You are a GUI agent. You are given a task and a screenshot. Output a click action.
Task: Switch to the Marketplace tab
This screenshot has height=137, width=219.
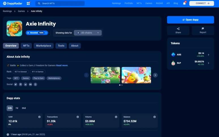(44, 46)
